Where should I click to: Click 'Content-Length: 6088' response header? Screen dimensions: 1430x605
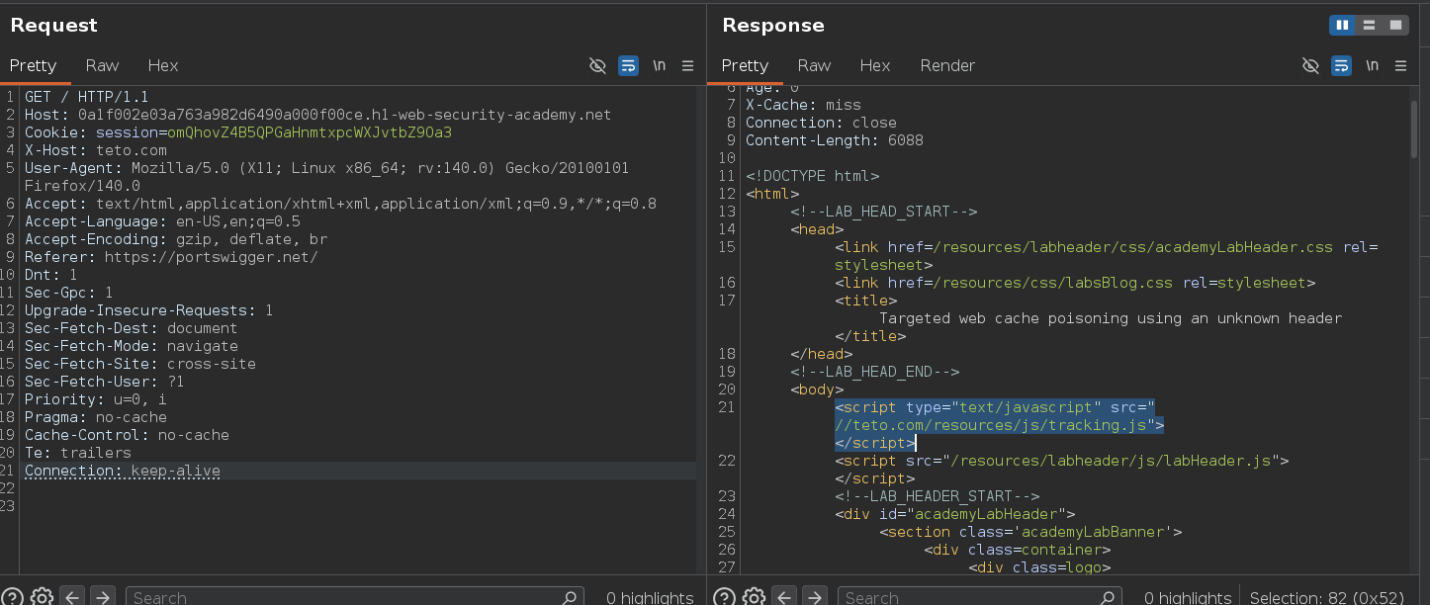pos(835,140)
